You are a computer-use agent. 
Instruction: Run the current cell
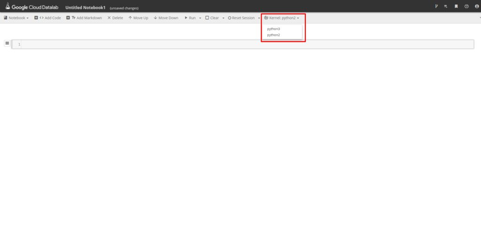click(x=190, y=18)
